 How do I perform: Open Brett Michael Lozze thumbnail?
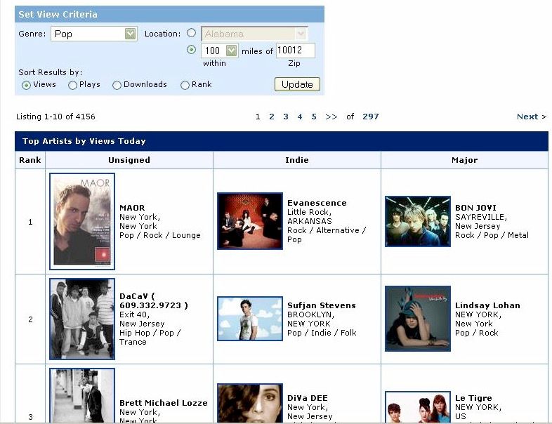82,397
